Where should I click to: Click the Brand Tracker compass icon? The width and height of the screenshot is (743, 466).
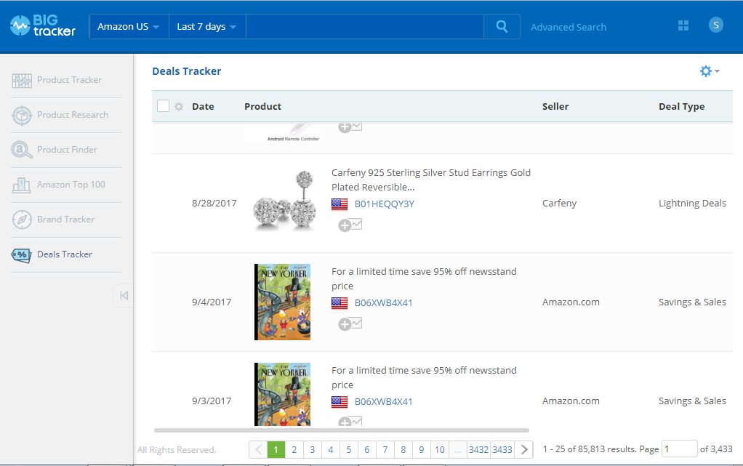tap(22, 220)
